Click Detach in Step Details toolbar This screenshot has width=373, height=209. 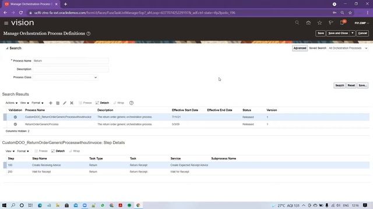[58, 151]
